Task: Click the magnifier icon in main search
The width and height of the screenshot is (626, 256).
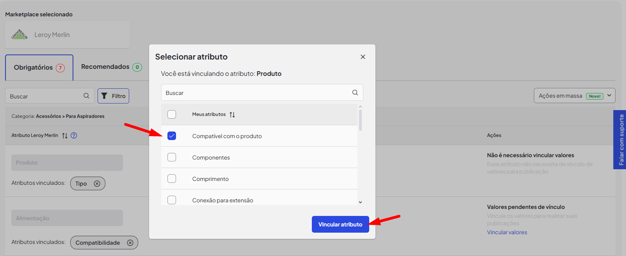Action: pyautogui.click(x=86, y=96)
